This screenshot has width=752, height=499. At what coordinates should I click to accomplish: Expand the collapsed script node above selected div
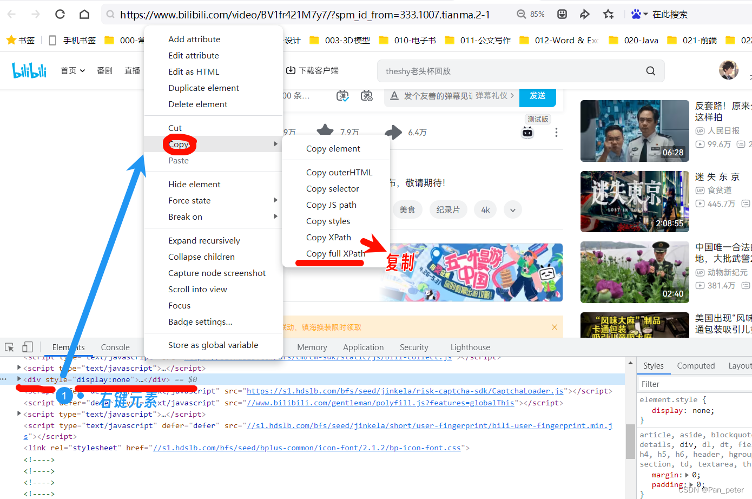[19, 367]
